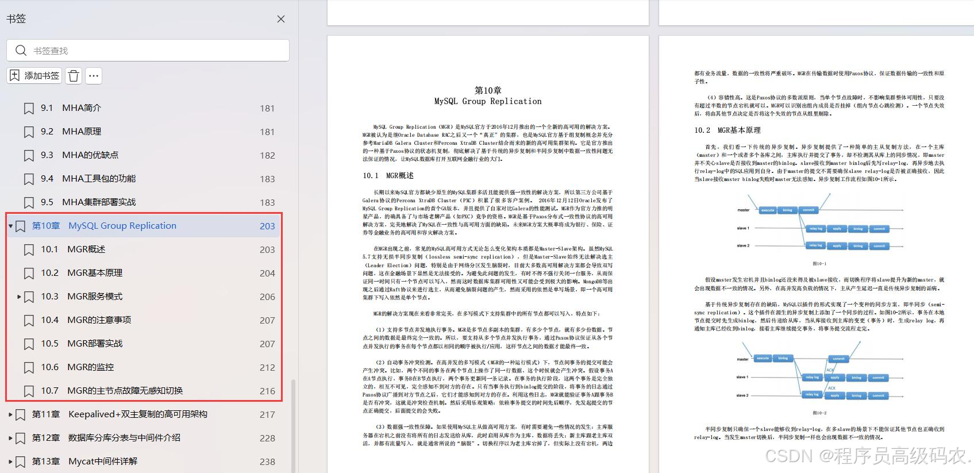Click bookmark icon beside 10.5 MGR部署实战
This screenshot has width=974, height=473.
point(29,344)
